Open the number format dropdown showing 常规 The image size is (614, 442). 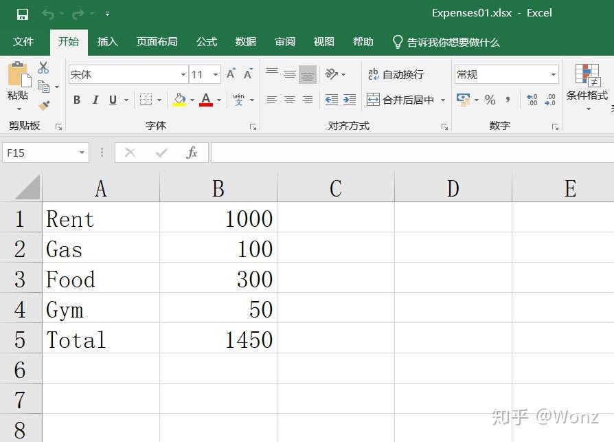(506, 74)
